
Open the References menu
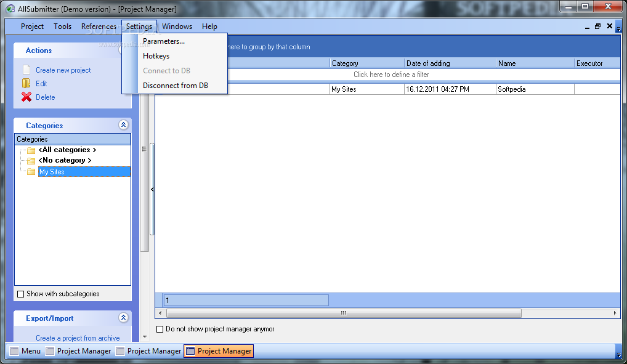click(99, 26)
